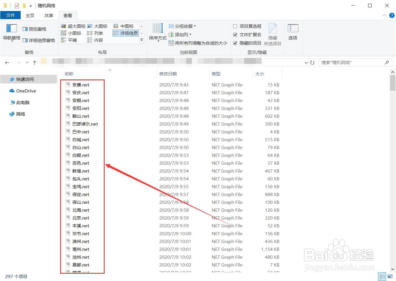This screenshot has width=396, height=281.
Task: Sort by Date modified (修改日期) column
Action: [x=183, y=74]
